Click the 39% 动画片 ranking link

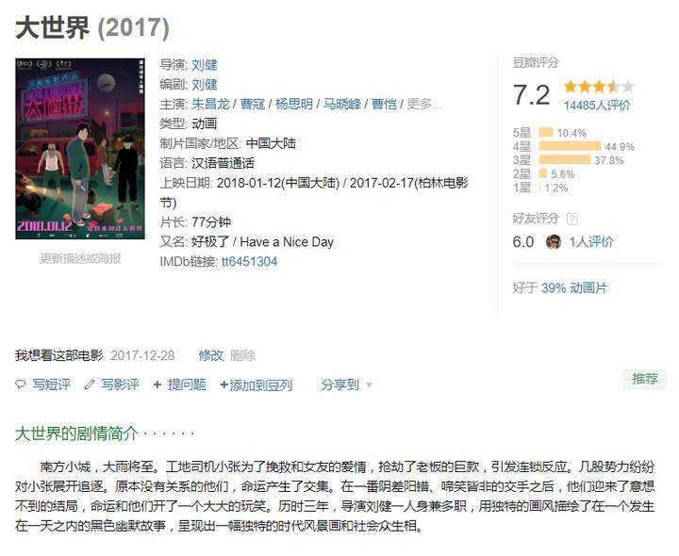click(574, 287)
